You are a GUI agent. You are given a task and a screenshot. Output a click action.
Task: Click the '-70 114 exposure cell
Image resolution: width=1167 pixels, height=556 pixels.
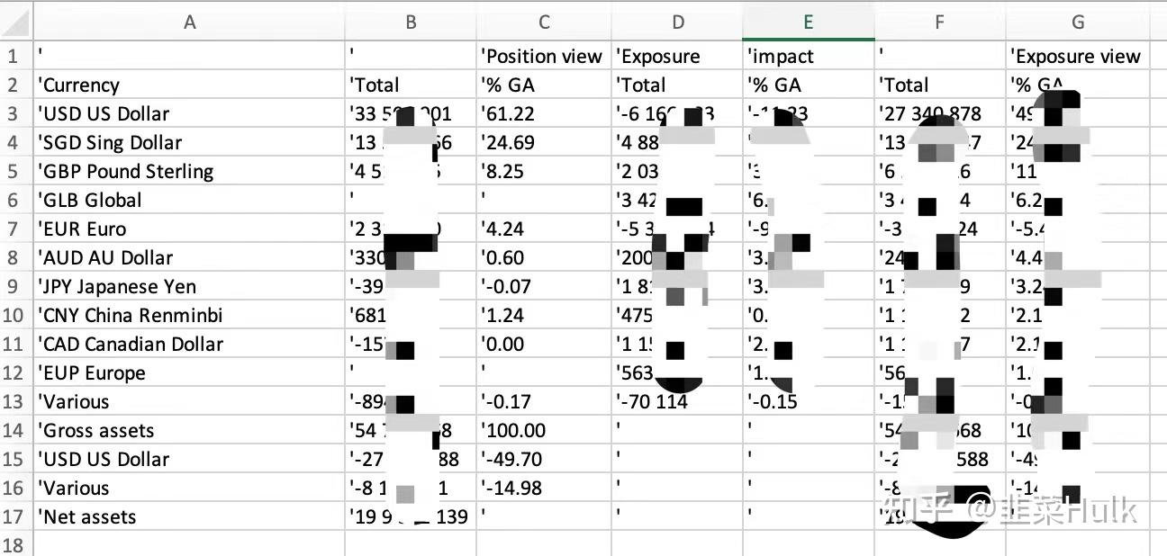click(x=677, y=401)
